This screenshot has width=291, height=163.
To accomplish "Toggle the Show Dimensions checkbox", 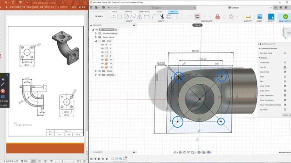I will pos(285,96).
